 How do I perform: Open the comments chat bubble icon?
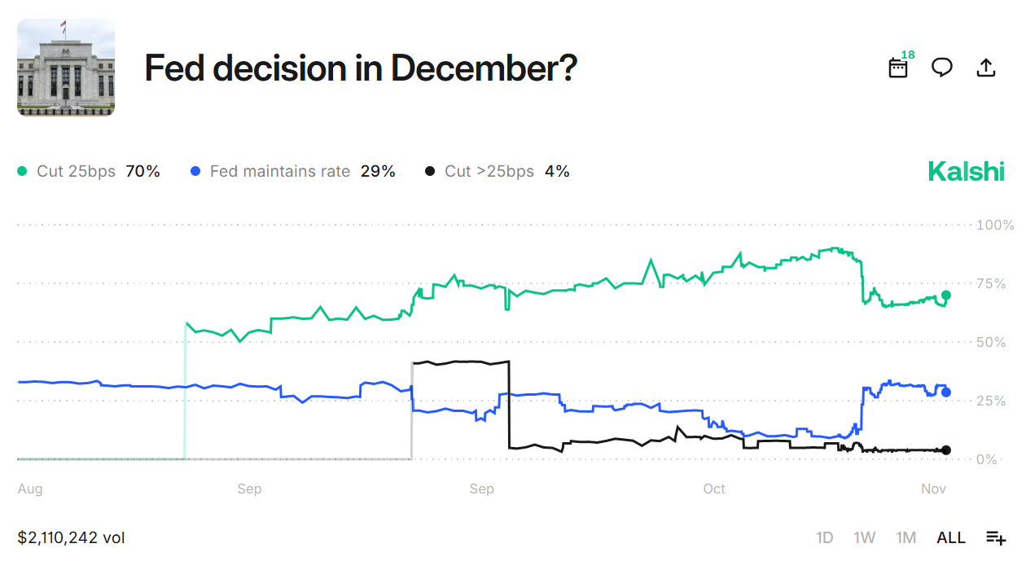pos(941,68)
